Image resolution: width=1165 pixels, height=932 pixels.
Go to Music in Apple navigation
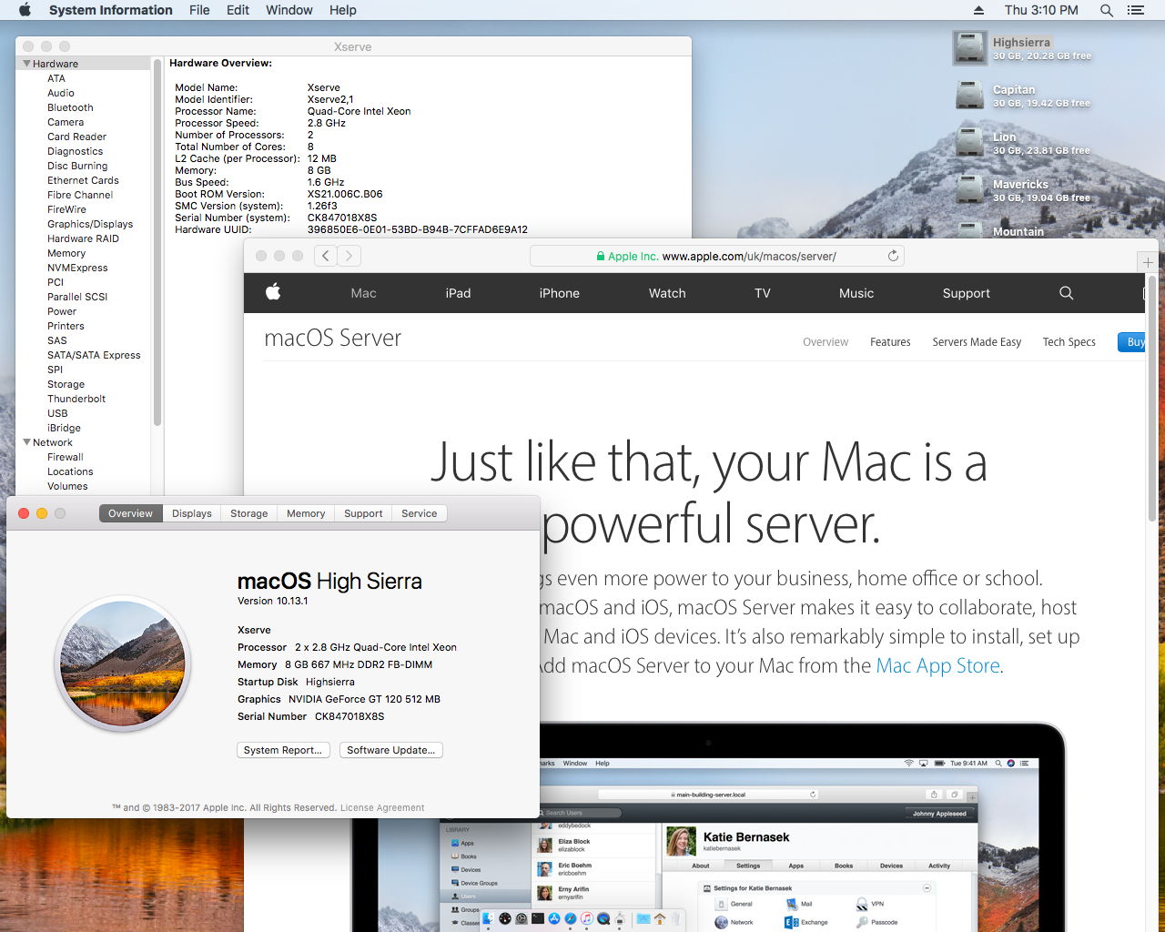pos(856,293)
